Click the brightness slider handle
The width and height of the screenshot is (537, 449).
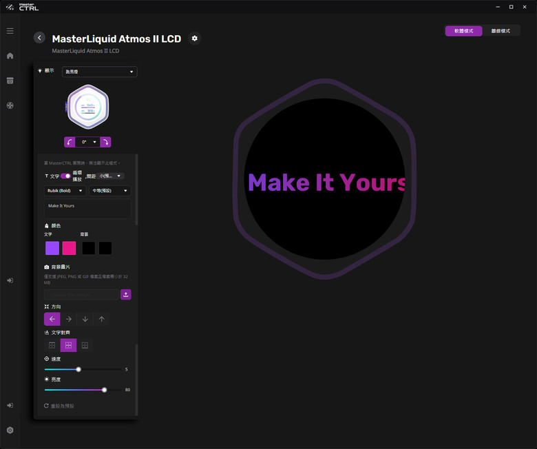[x=105, y=390]
